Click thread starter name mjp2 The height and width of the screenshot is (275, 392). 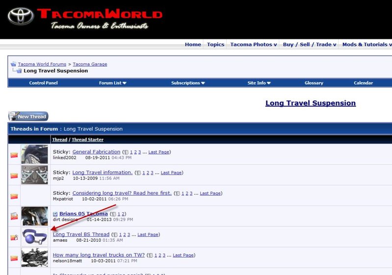coord(58,178)
